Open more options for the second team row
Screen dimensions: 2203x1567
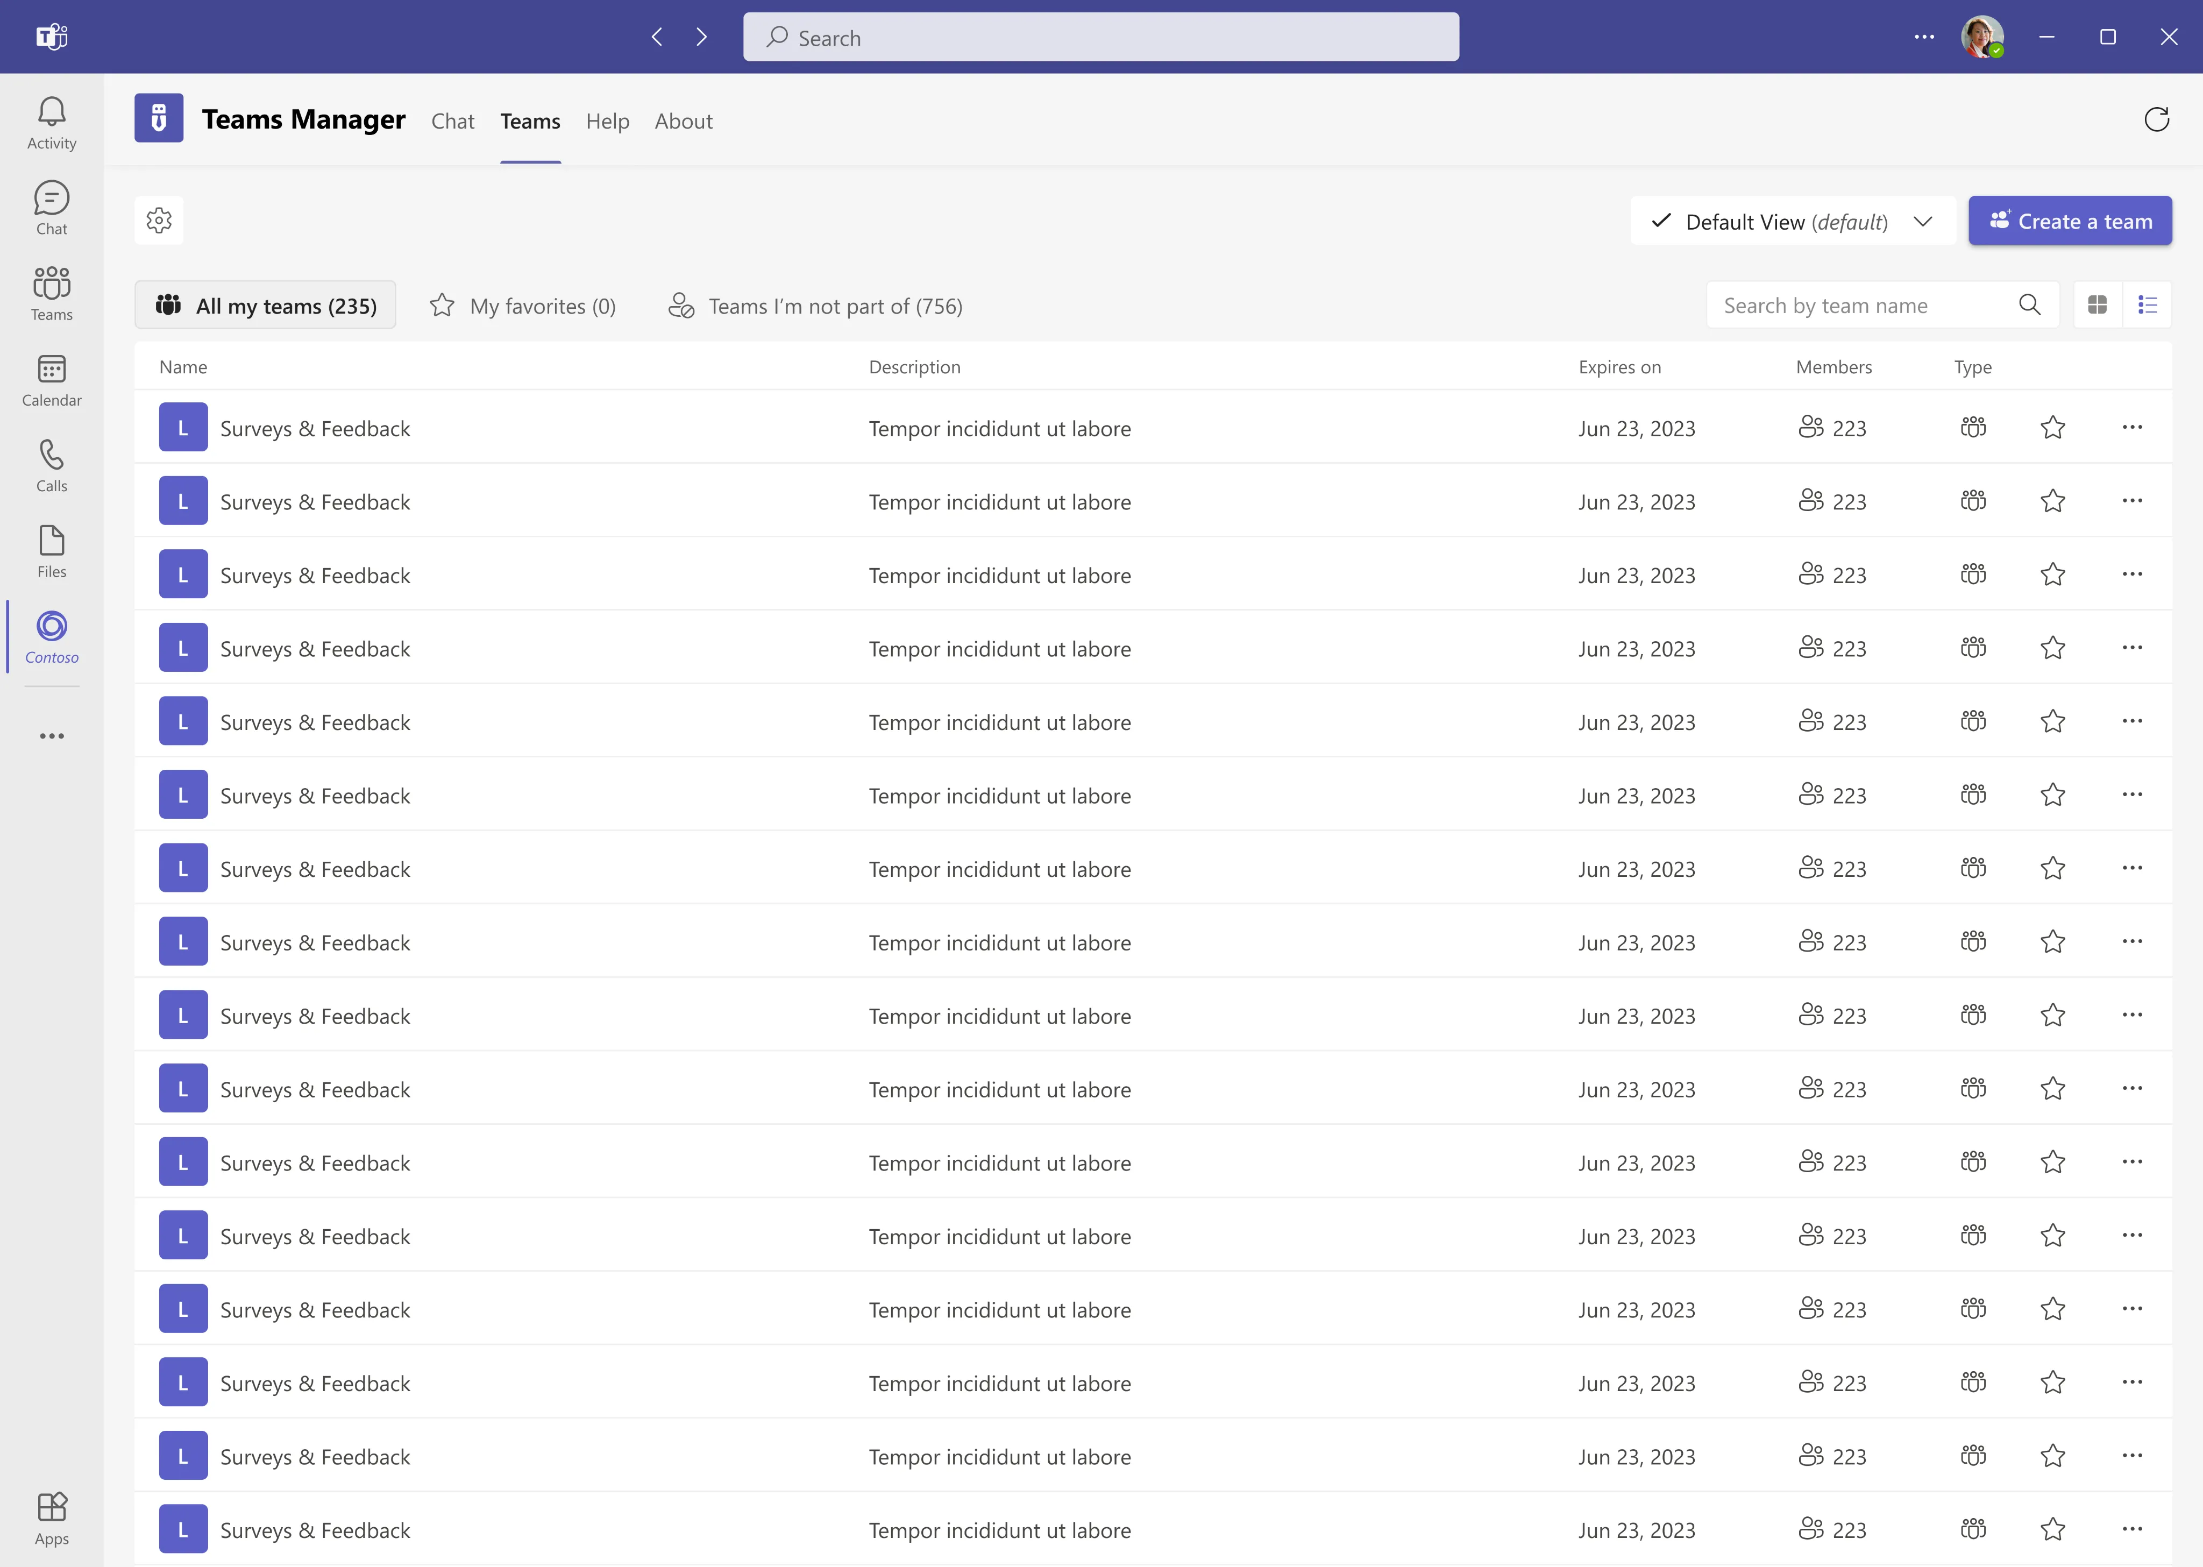(x=2131, y=500)
